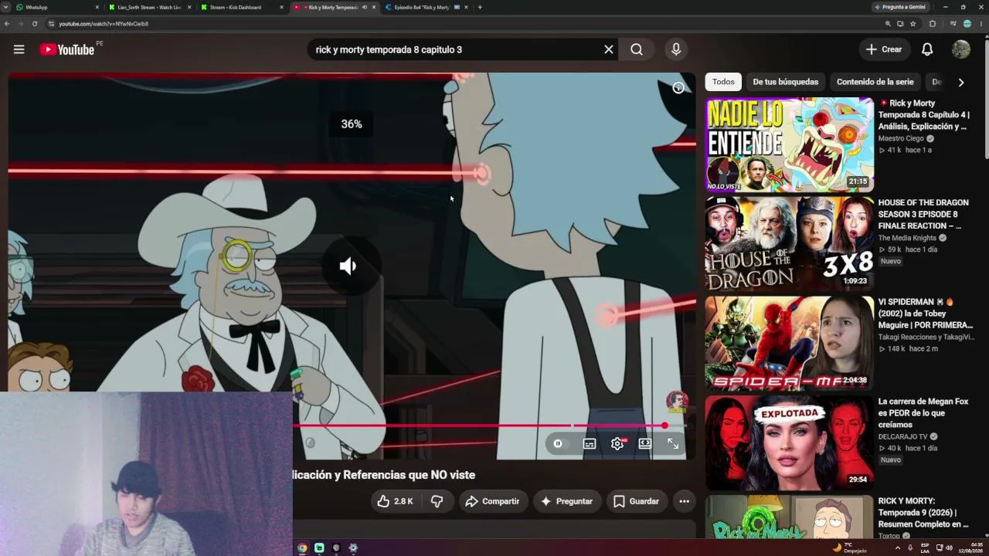989x556 pixels.
Task: Save the video with Guardar
Action: point(636,501)
